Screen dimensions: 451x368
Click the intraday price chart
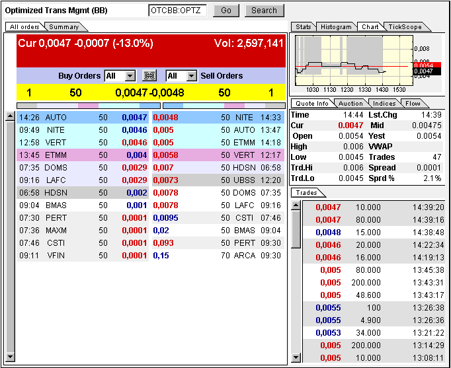pos(354,60)
